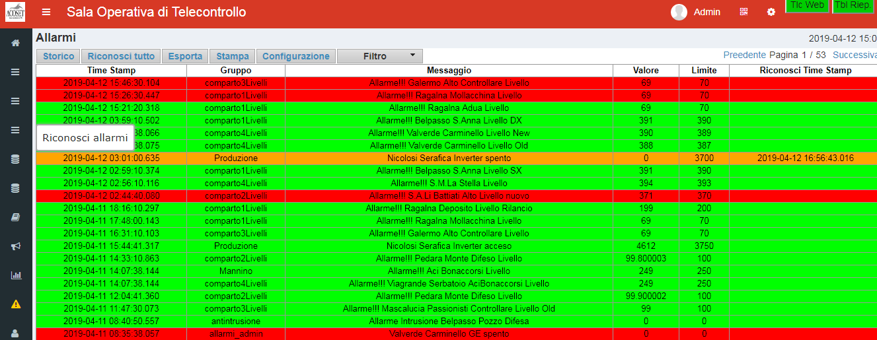Open the user profile sidebar icon
This screenshot has height=340, width=877.
pyautogui.click(x=15, y=333)
